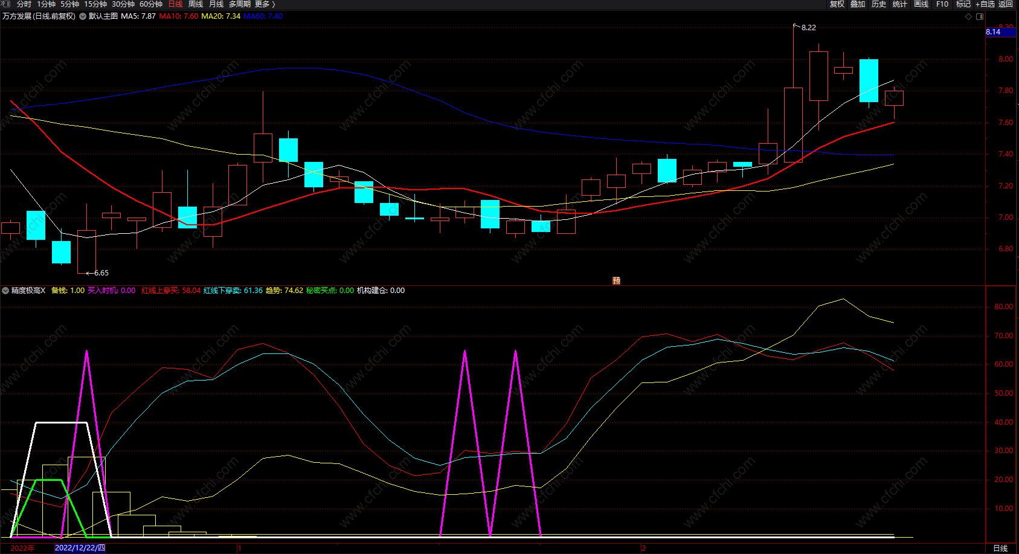Viewport: 1019px width, 554px height.
Task: Open the 更多 periods menu
Action: 265,4
